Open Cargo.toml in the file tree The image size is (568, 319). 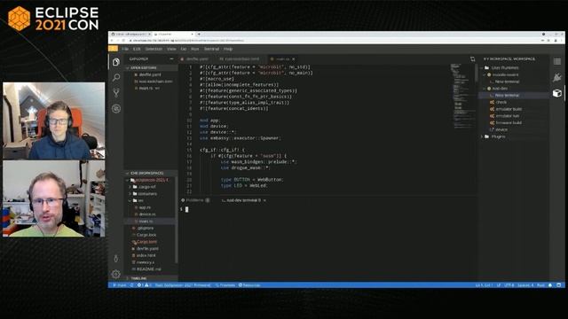(x=146, y=242)
